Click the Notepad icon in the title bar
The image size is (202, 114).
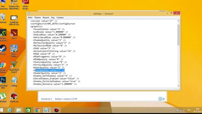tap(29, 14)
